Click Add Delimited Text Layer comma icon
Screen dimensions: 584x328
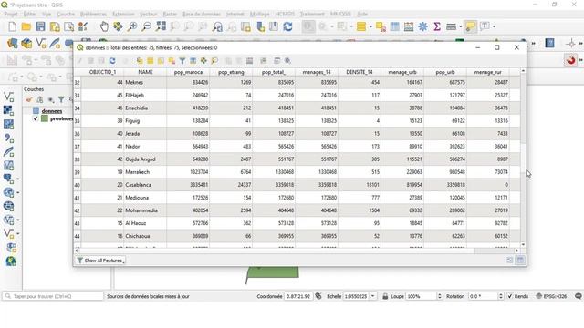pyautogui.click(x=8, y=138)
